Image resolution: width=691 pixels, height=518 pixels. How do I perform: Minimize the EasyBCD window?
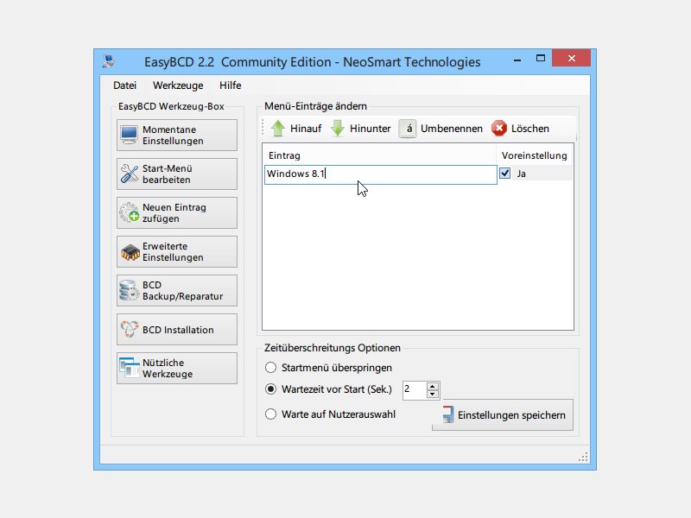[517, 59]
